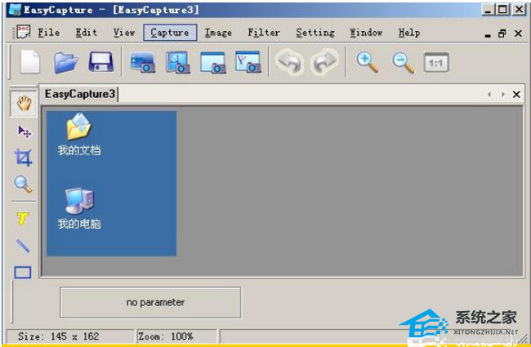Select the arrow move tool
531x347 pixels.
pyautogui.click(x=24, y=131)
